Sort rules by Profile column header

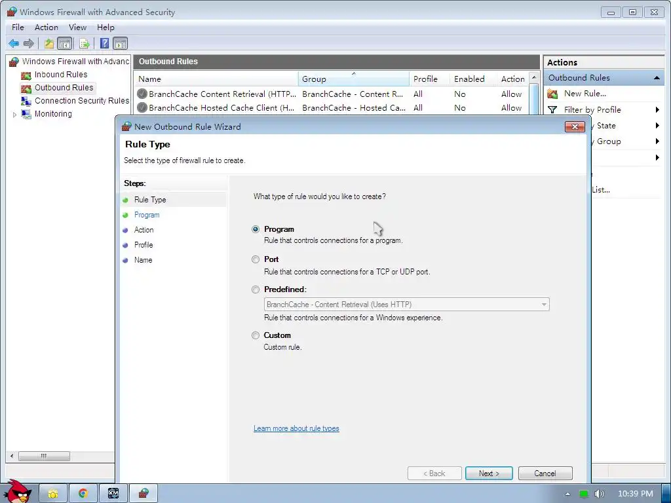(x=429, y=79)
